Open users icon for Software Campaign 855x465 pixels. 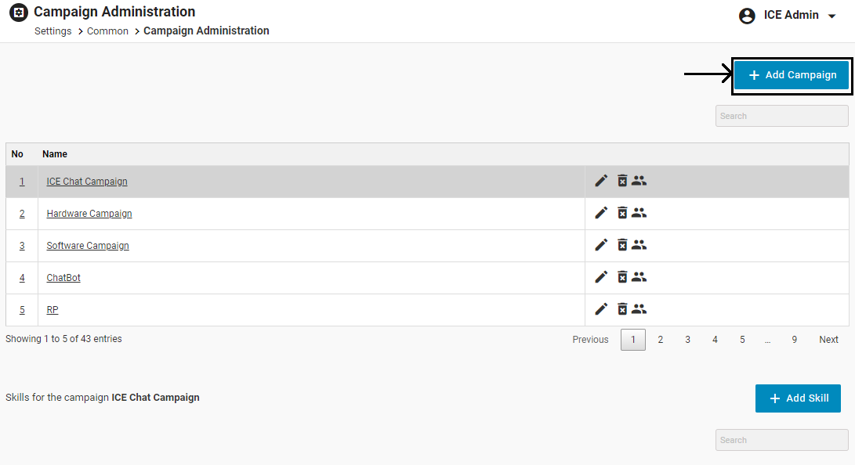[639, 245]
